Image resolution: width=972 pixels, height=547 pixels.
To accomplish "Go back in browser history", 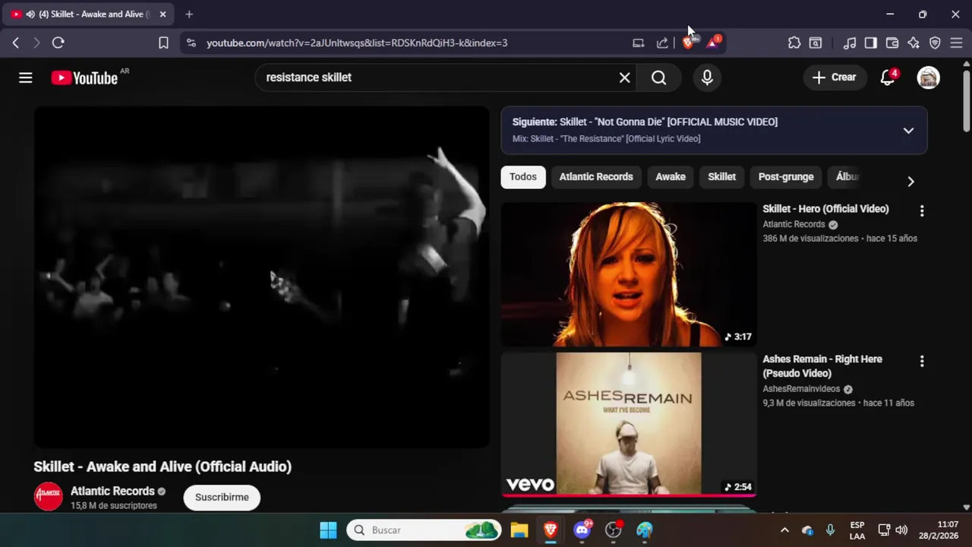I will (x=16, y=43).
